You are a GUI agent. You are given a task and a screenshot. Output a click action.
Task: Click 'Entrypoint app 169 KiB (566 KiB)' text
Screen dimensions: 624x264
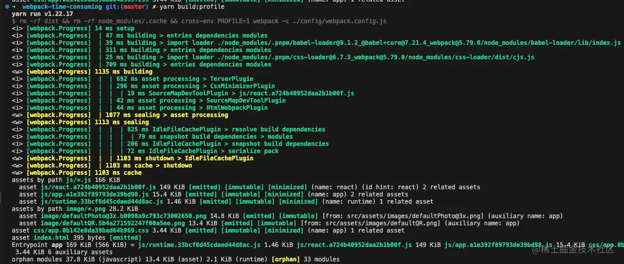click(x=70, y=245)
